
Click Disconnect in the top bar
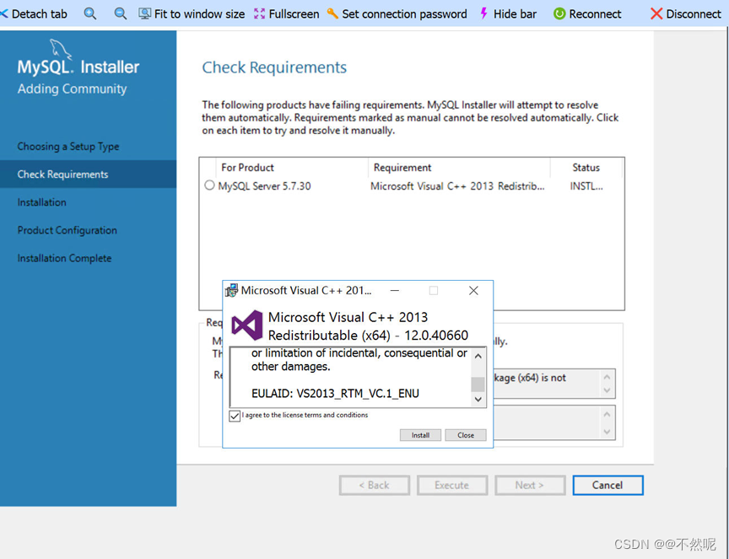coord(686,14)
